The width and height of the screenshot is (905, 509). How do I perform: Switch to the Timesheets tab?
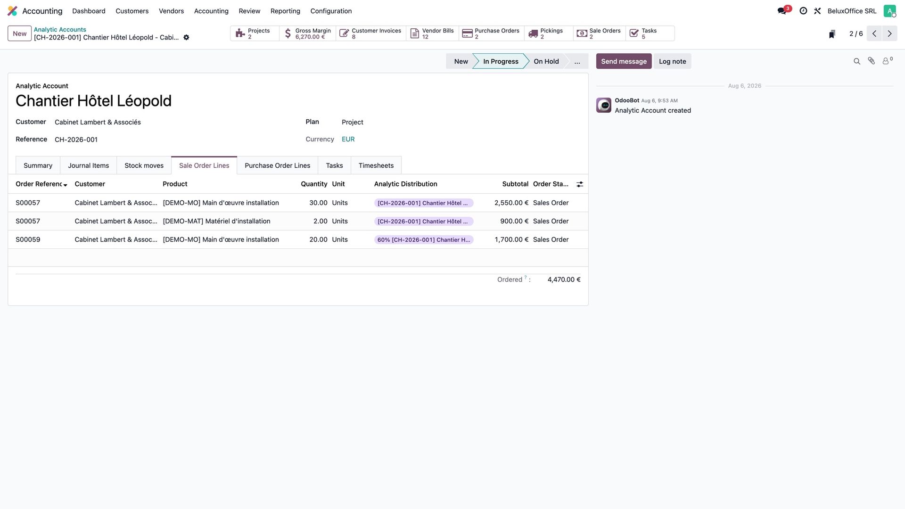[376, 165]
